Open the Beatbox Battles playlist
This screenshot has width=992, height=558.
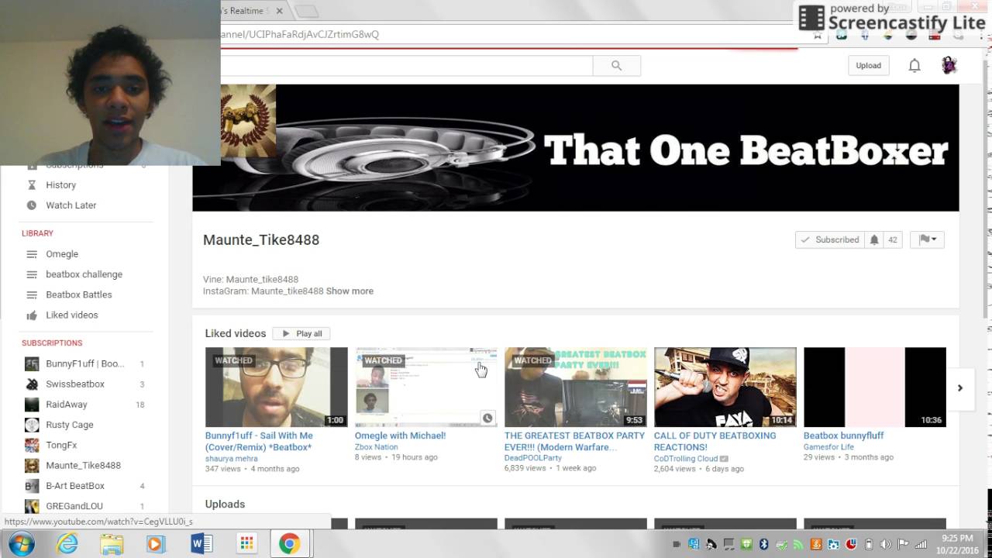(x=78, y=294)
